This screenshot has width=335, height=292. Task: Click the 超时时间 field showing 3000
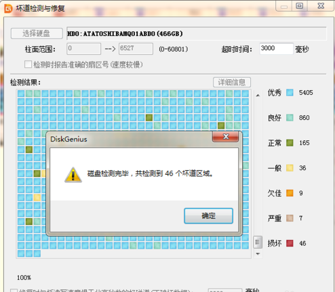click(x=276, y=49)
